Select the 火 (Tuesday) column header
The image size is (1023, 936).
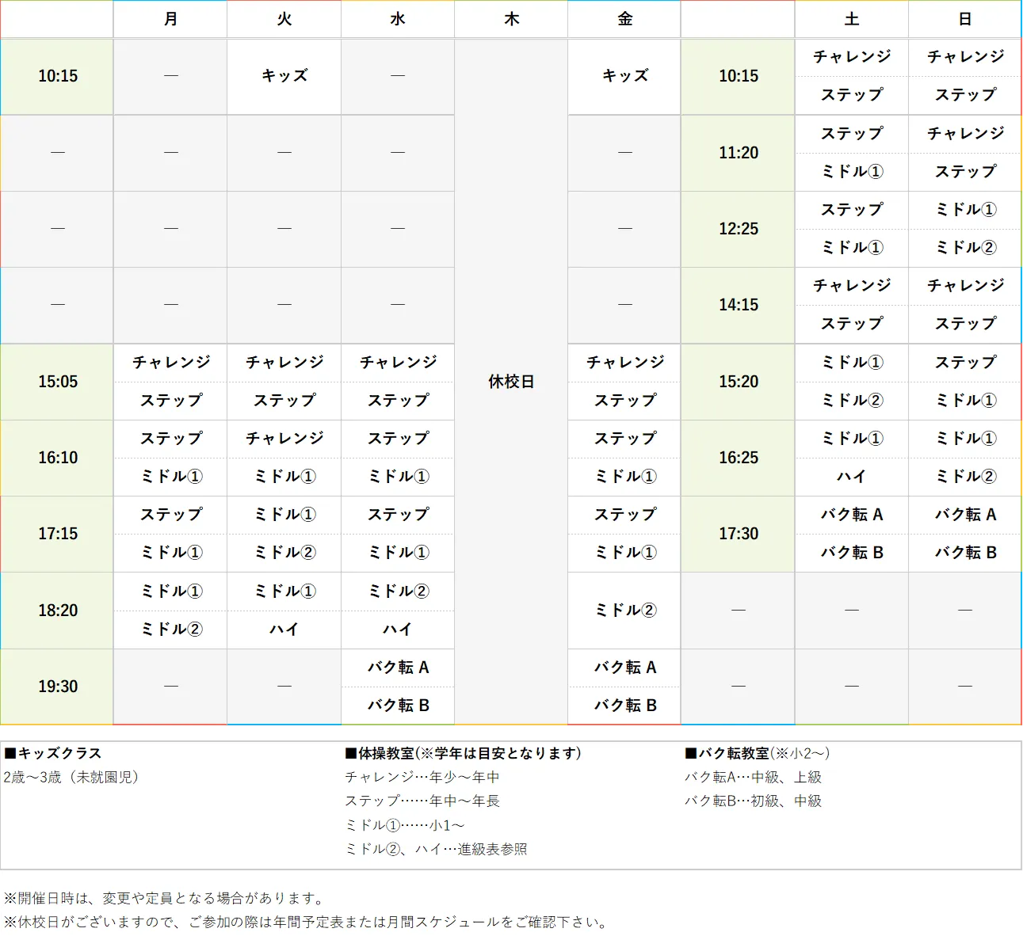click(x=284, y=19)
